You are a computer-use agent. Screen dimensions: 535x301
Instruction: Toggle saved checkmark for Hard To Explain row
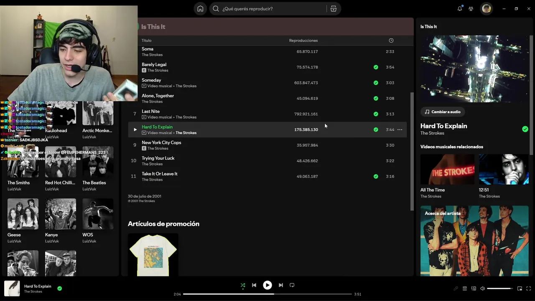[x=376, y=130]
